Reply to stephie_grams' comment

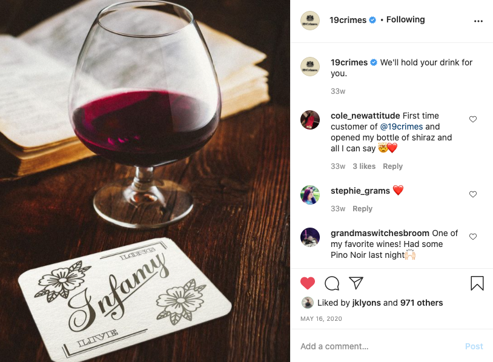(363, 209)
